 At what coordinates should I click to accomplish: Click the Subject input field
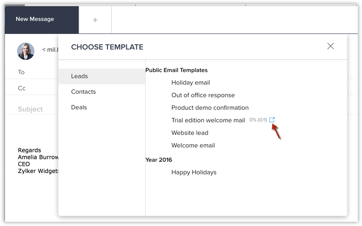(x=32, y=109)
